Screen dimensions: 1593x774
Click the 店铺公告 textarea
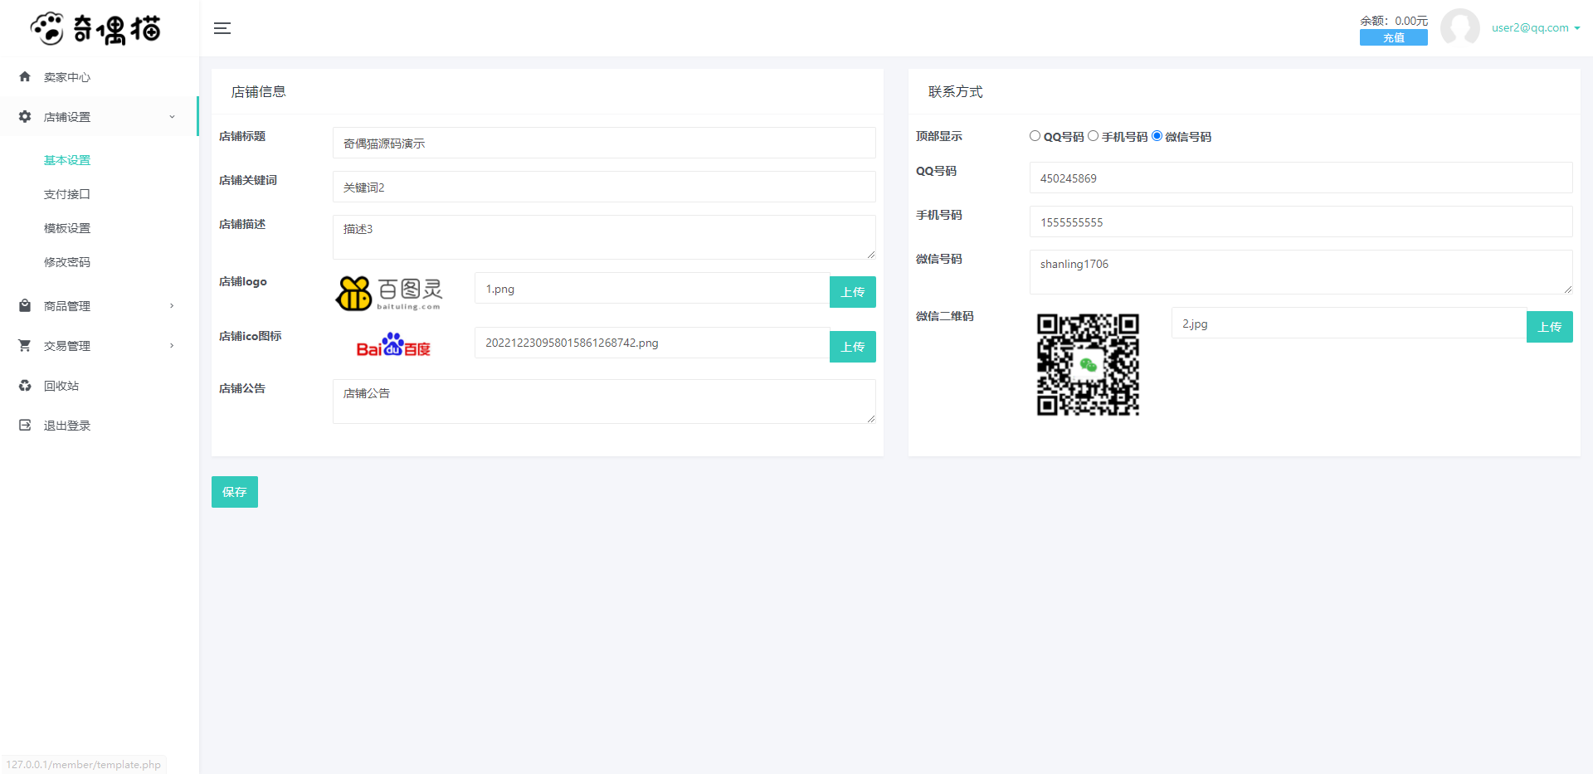(x=604, y=402)
